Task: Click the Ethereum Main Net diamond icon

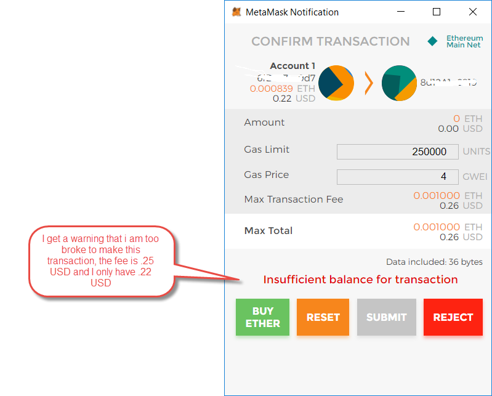Action: point(432,41)
